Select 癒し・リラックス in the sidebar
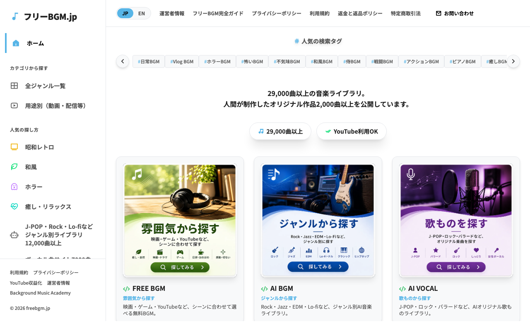Screen dimensions: 530x331 pyautogui.click(x=53, y=206)
